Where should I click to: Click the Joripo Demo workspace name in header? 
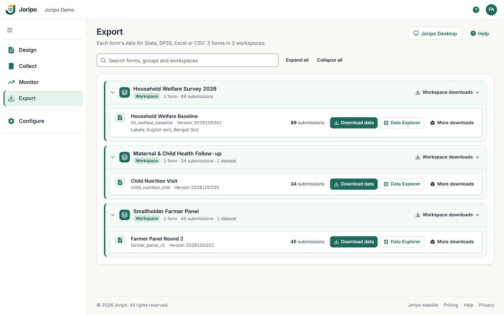[59, 10]
